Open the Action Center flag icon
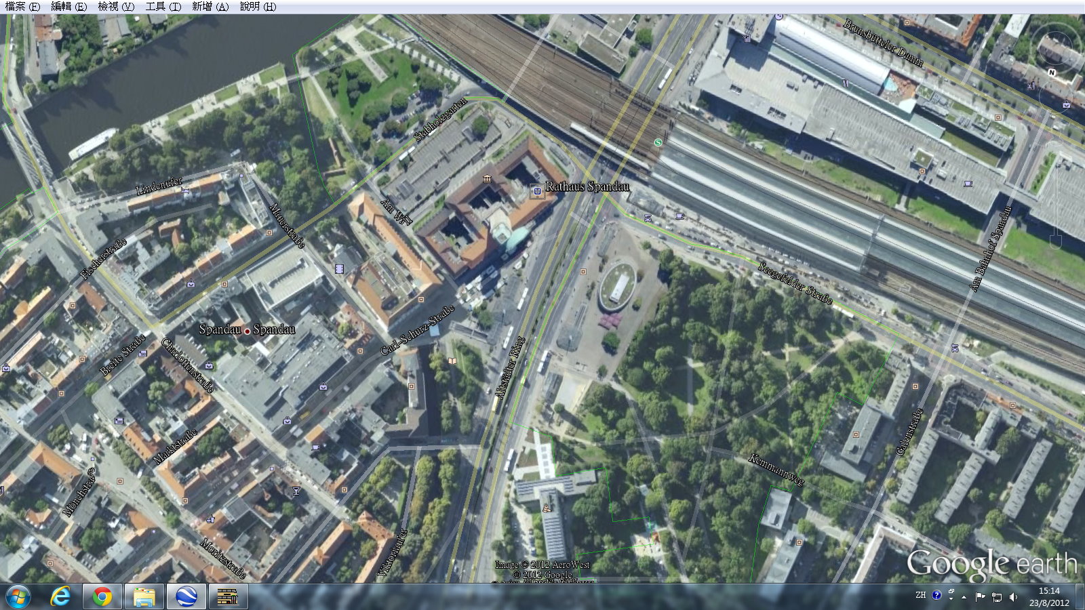 (980, 596)
